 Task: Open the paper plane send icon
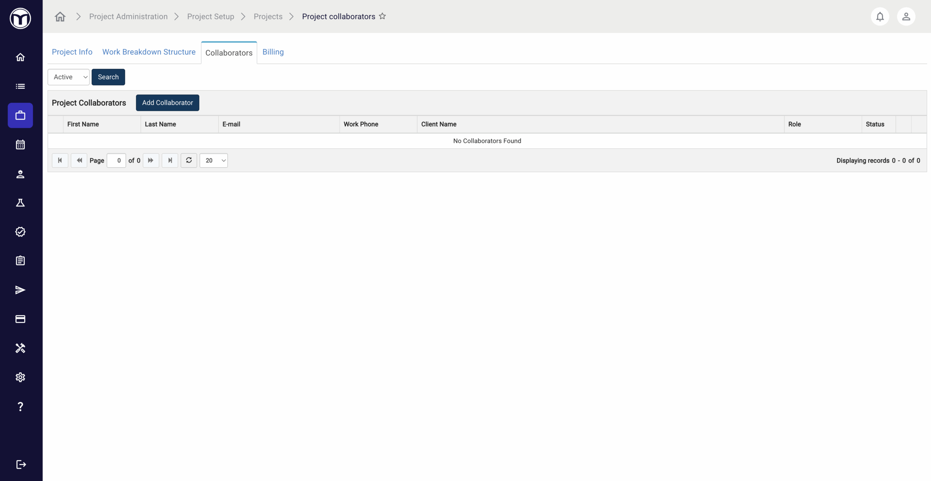point(20,290)
